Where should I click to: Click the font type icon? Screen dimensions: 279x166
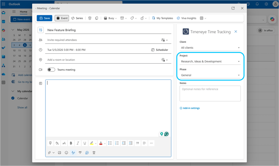pyautogui.click(x=57, y=143)
